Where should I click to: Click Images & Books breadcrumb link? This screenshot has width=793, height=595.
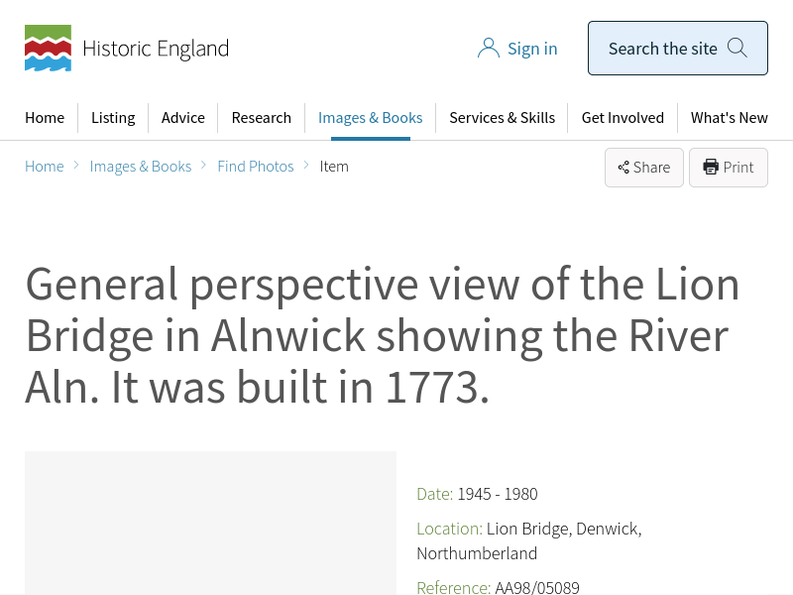point(141,166)
